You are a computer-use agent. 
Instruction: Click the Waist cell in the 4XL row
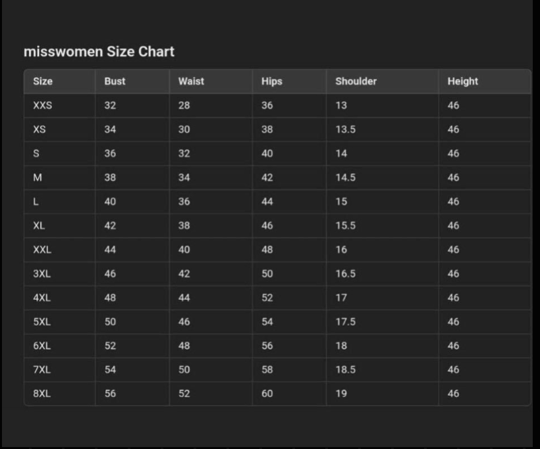(x=184, y=298)
